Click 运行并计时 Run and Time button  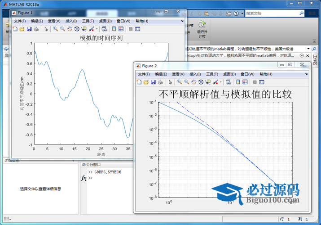pyautogui.click(x=202, y=29)
